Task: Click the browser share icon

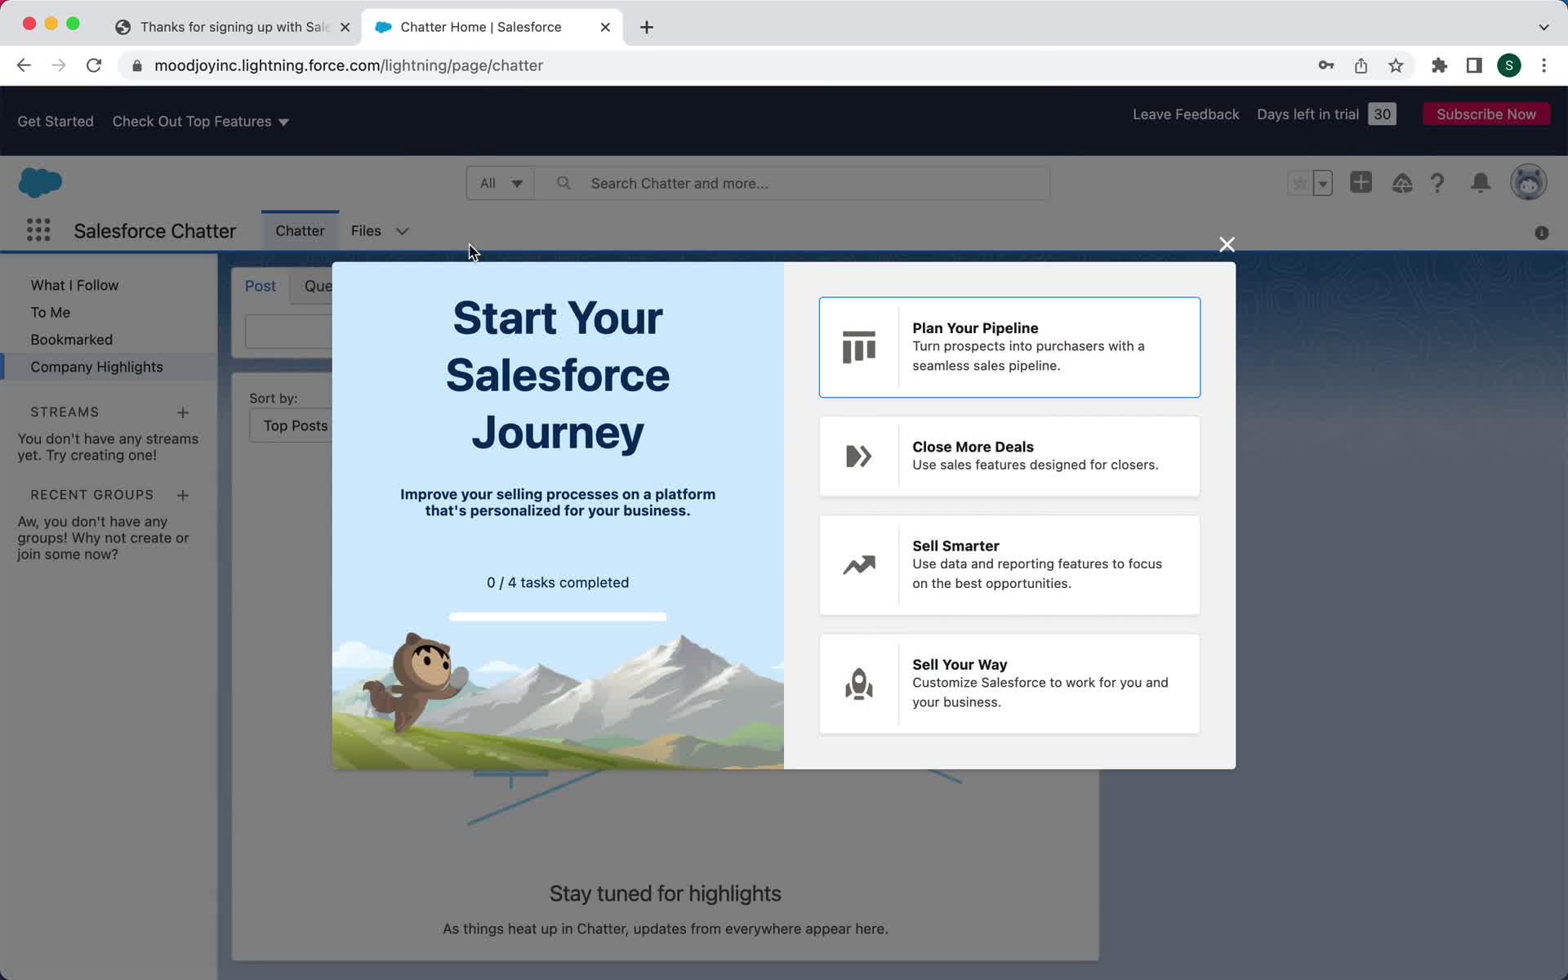Action: coord(1361,65)
